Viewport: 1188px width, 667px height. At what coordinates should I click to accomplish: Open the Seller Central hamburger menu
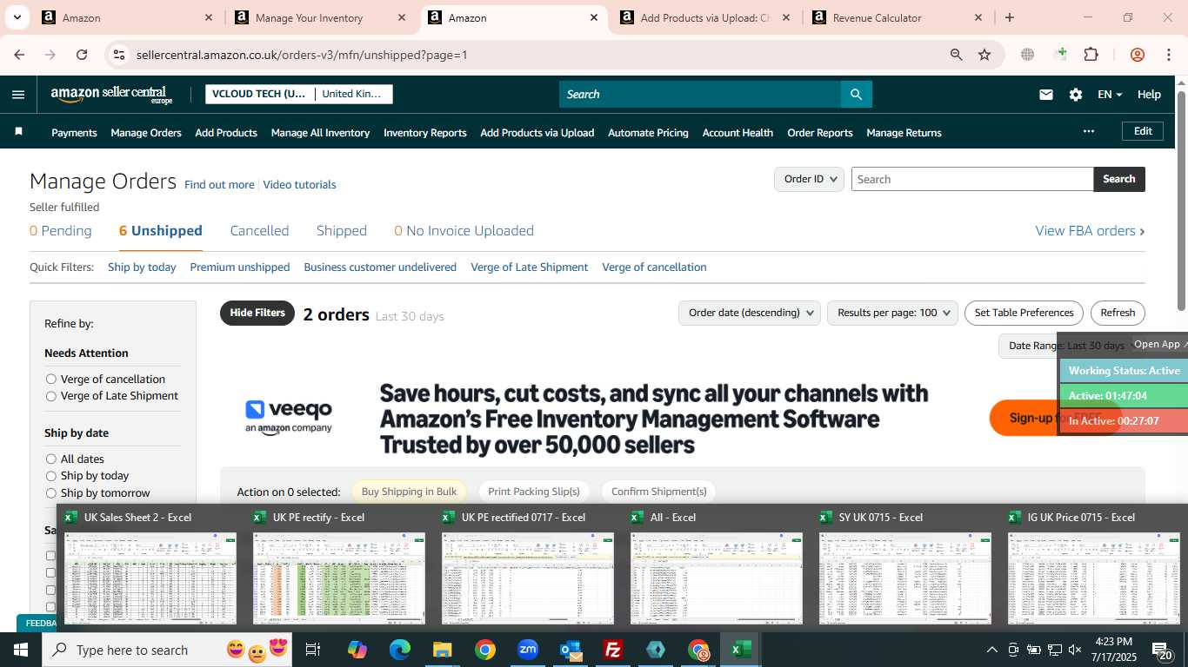point(18,95)
